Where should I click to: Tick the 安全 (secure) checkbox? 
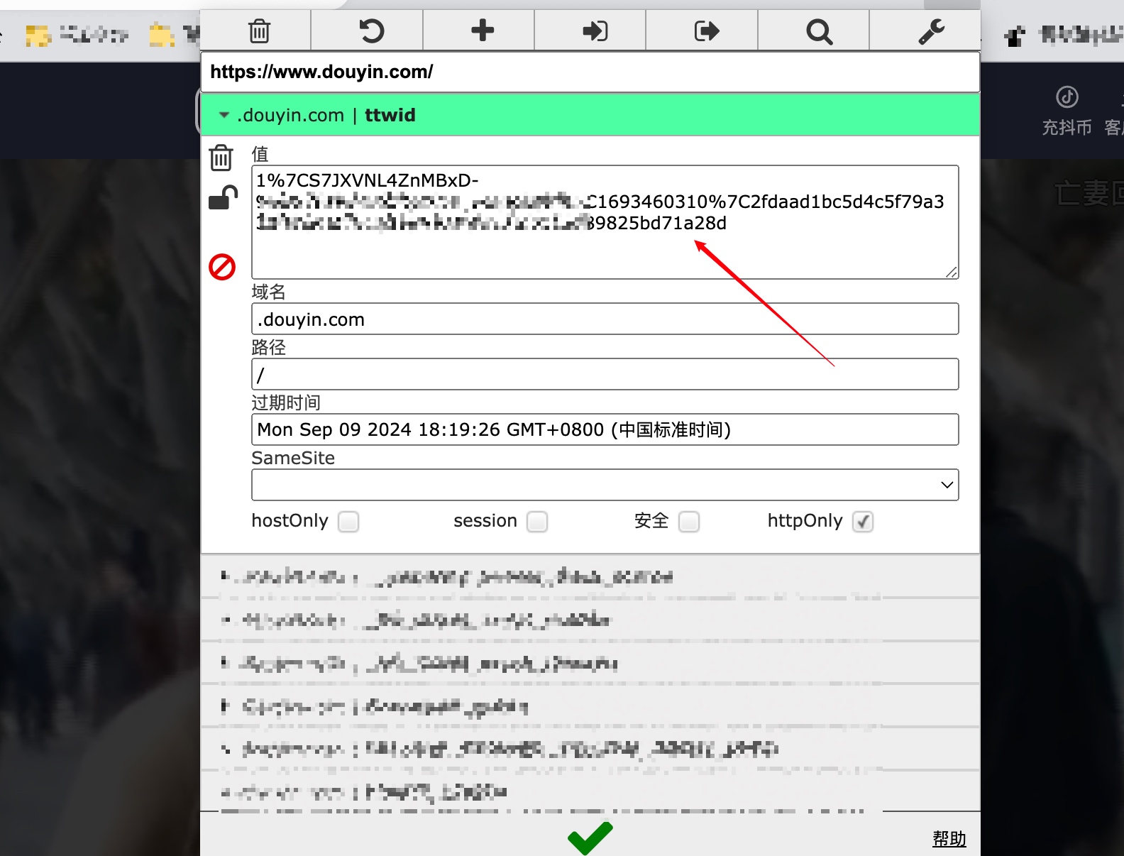coord(689,522)
